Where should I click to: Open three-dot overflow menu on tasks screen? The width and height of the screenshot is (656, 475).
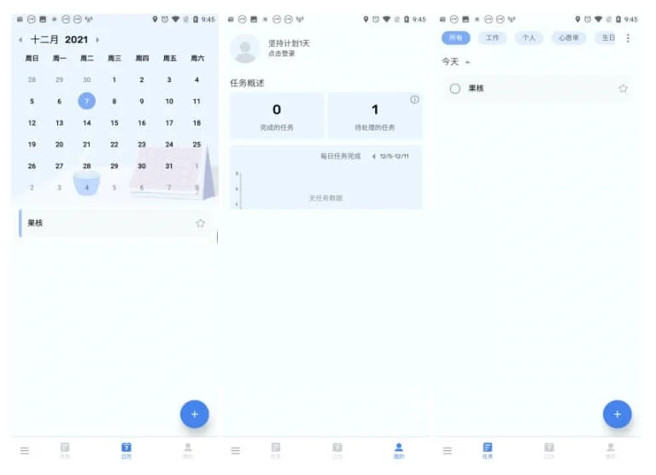(628, 38)
